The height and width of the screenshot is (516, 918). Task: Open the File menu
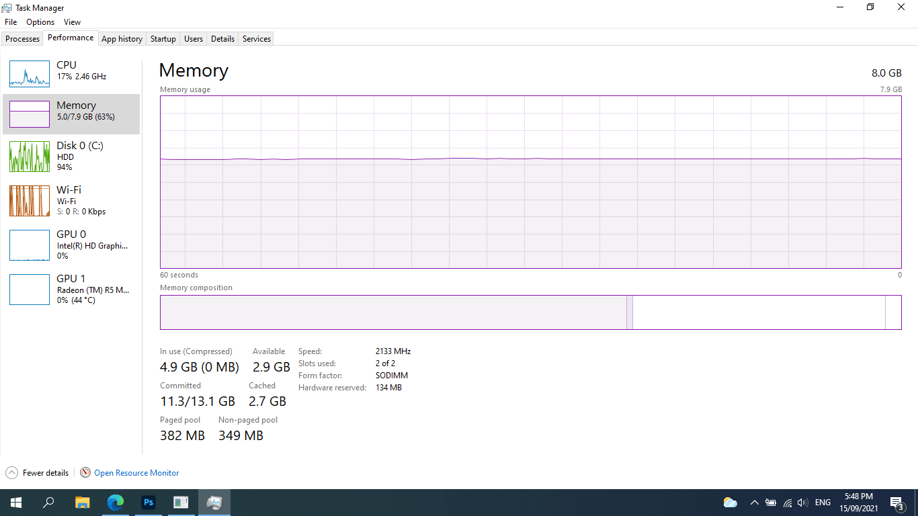11,22
